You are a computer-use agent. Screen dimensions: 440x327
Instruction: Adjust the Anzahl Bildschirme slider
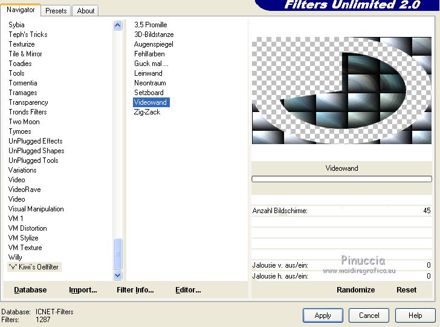point(341,211)
